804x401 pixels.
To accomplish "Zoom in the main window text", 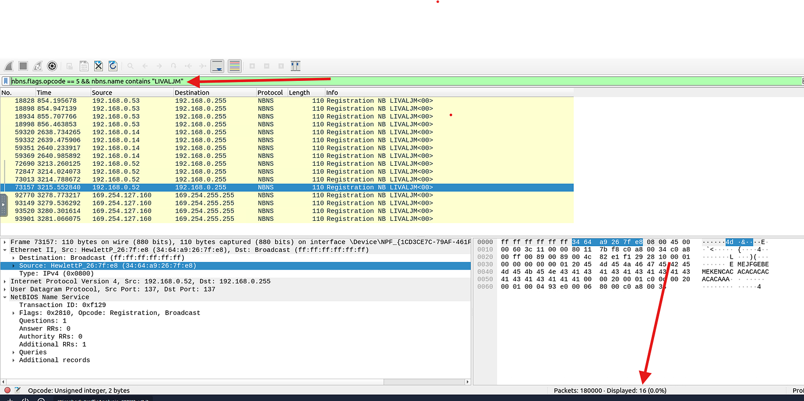I will tap(252, 66).
